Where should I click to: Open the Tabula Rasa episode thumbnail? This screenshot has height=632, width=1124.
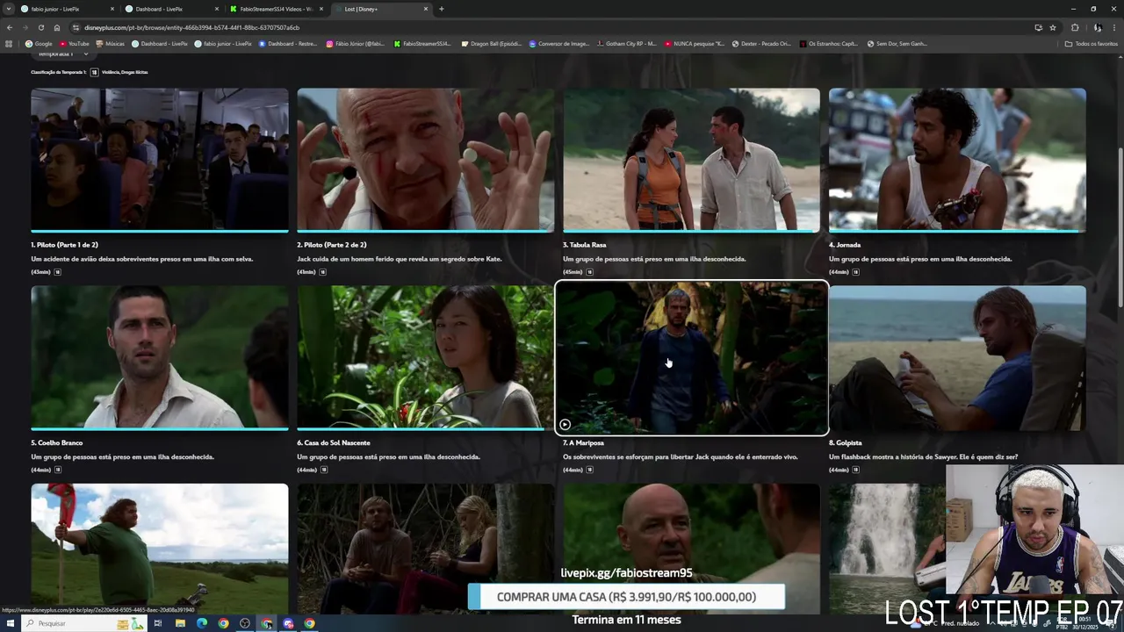point(691,160)
